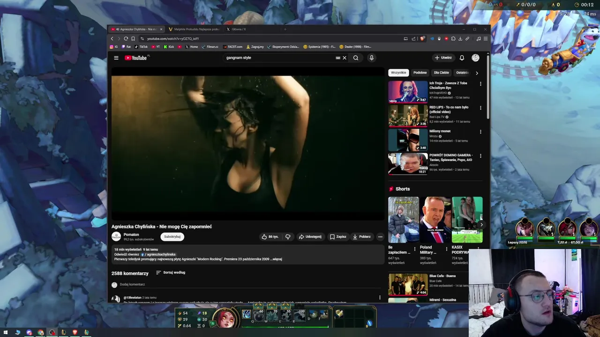Open the browser main menu icon
This screenshot has height=337, width=600.
pyautogui.click(x=486, y=39)
